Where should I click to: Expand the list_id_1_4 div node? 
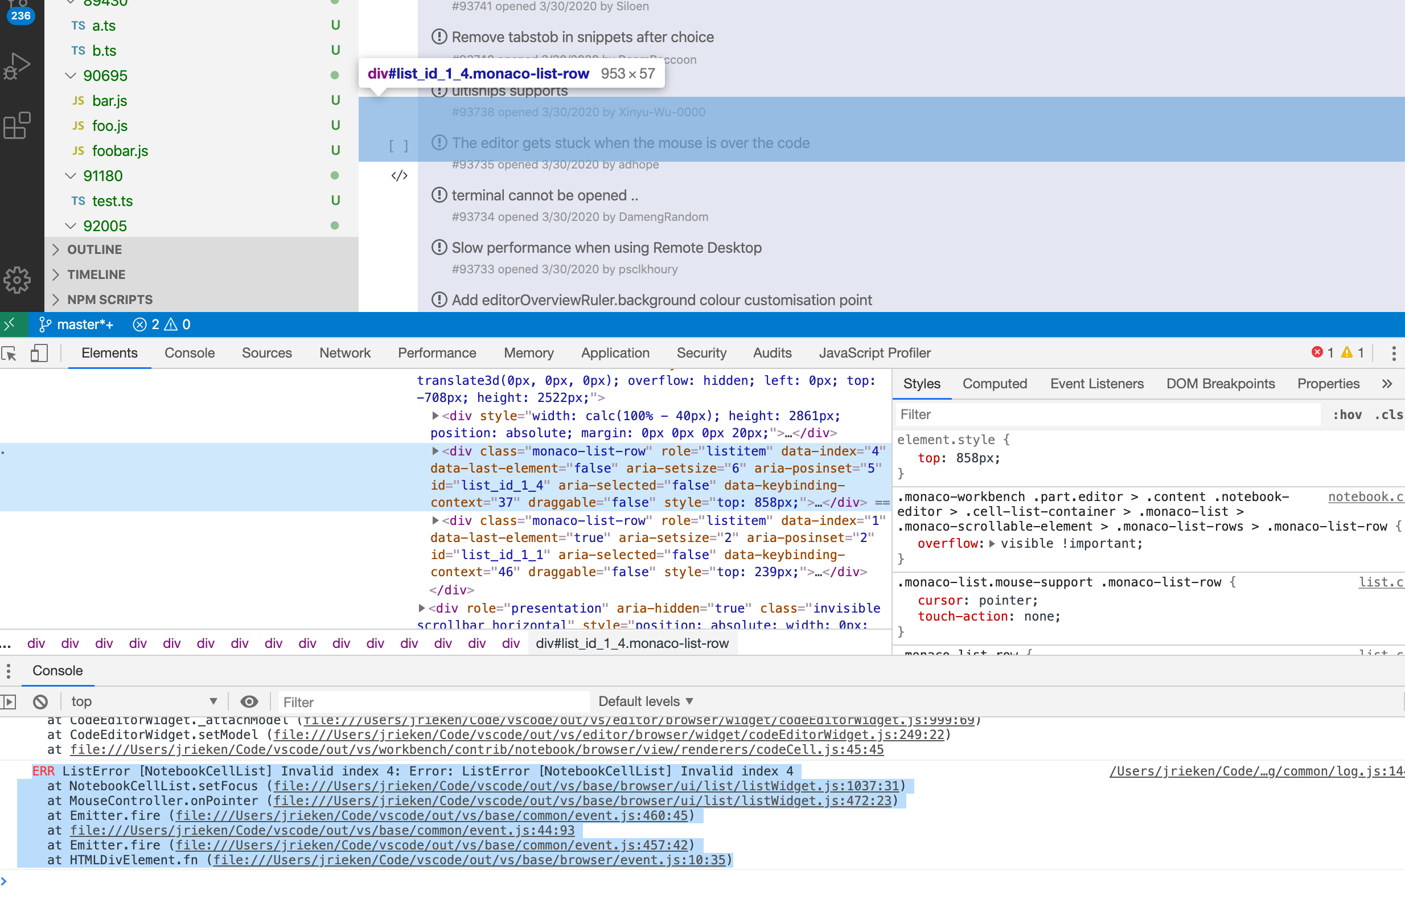(436, 451)
